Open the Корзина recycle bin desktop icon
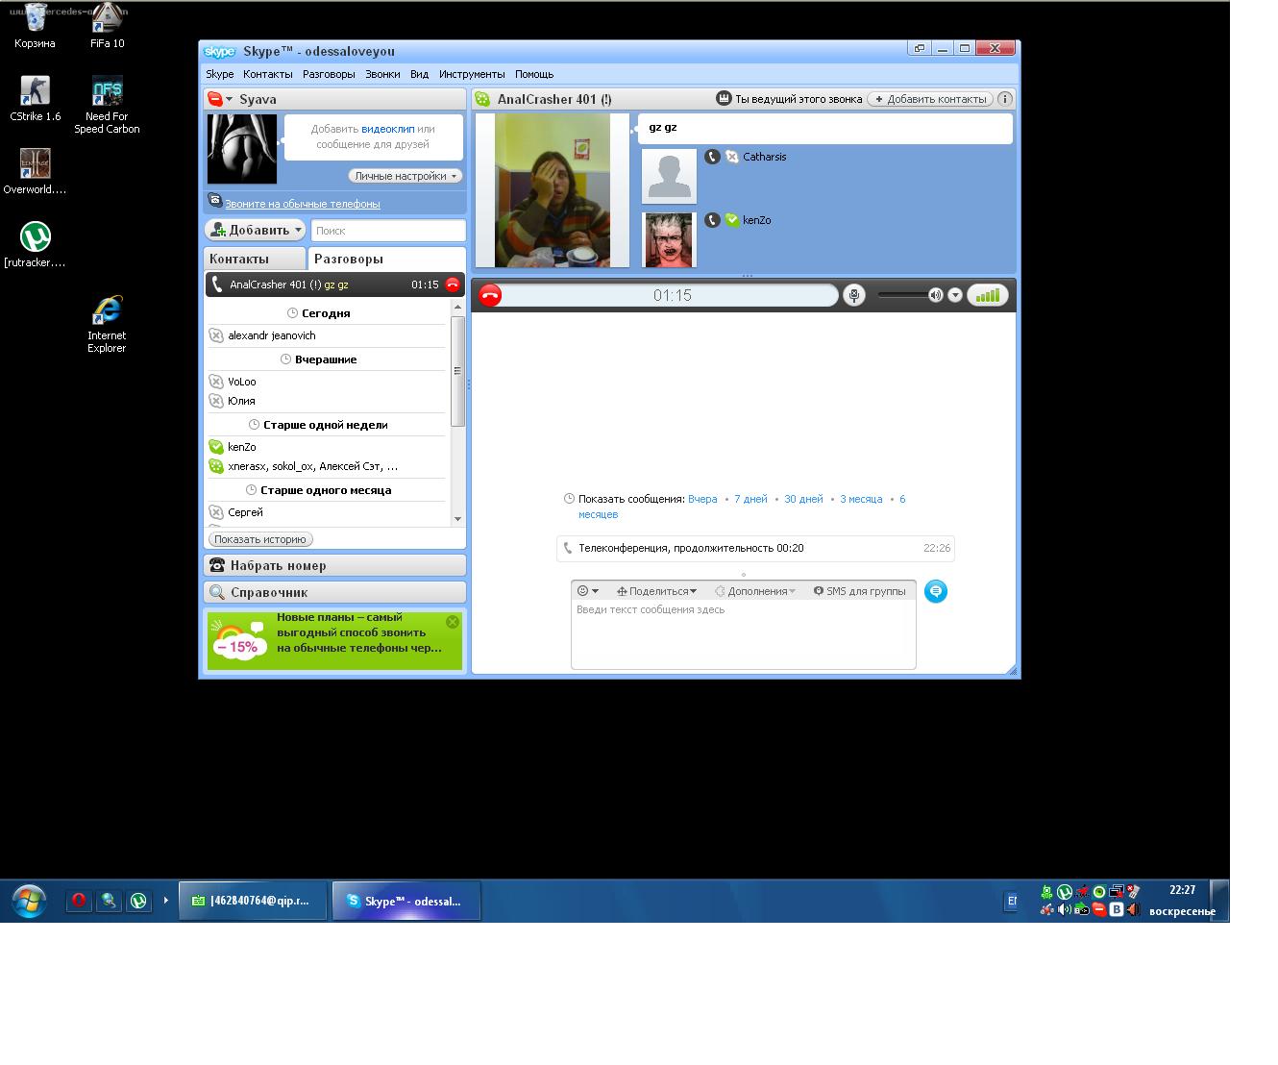Viewport: 1278px width, 1065px height. [36, 26]
